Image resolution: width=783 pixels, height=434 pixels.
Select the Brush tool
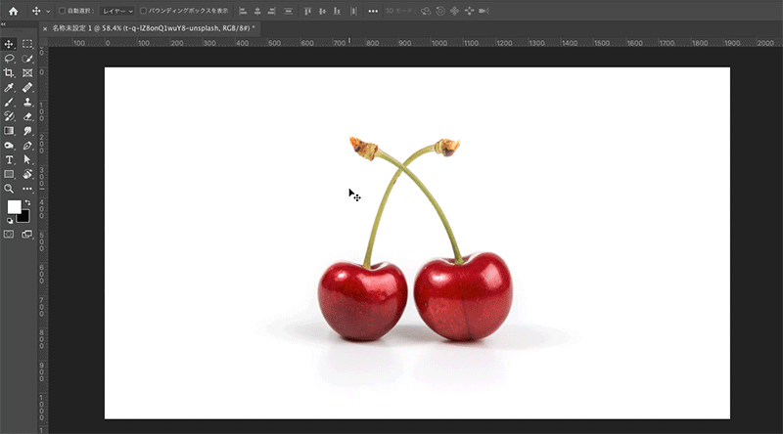(9, 103)
